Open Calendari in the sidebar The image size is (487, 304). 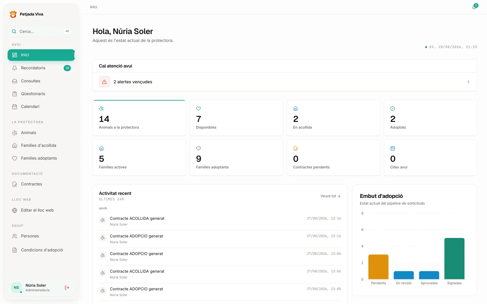click(41, 107)
